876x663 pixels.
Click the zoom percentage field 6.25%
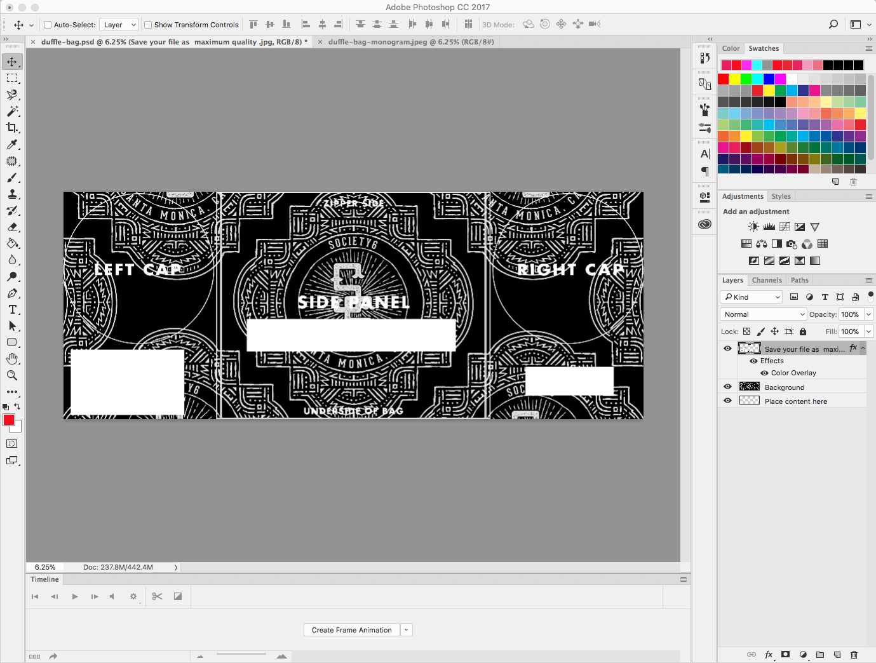tap(45, 567)
